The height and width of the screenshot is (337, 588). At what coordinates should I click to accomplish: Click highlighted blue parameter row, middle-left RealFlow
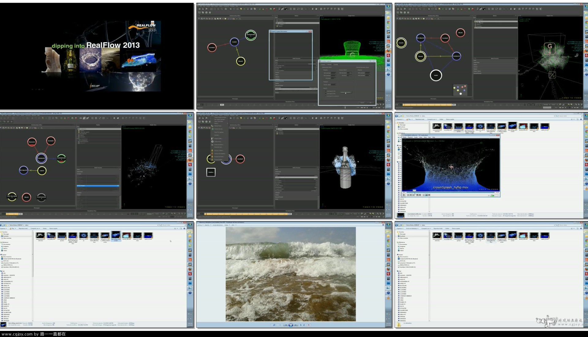tap(98, 186)
